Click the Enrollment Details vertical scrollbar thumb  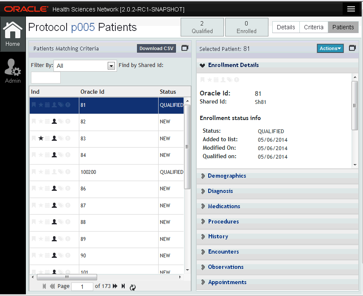click(x=355, y=106)
